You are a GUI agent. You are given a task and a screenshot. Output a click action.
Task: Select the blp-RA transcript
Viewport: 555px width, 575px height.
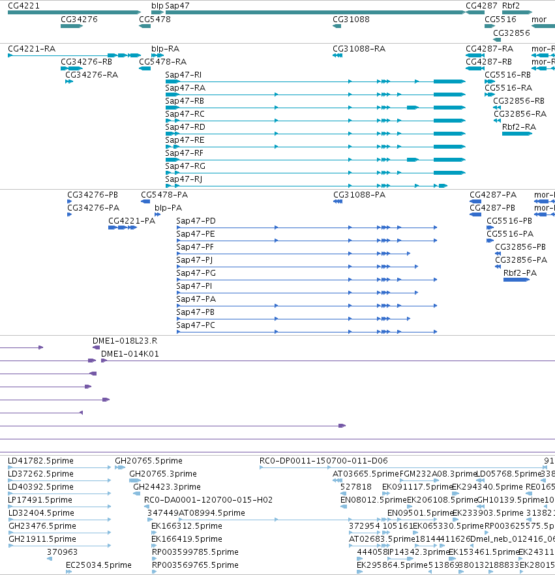point(157,55)
